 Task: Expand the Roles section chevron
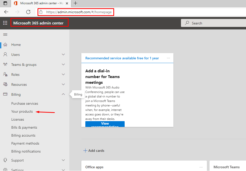click(63, 75)
